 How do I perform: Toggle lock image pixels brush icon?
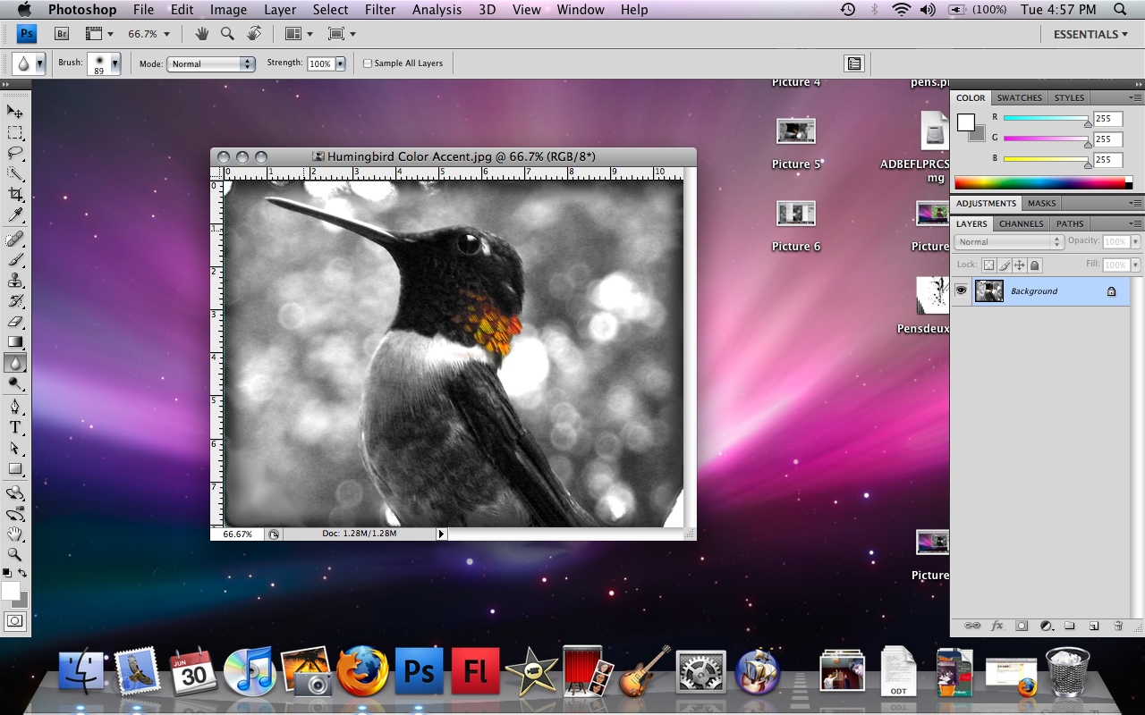click(x=1004, y=265)
